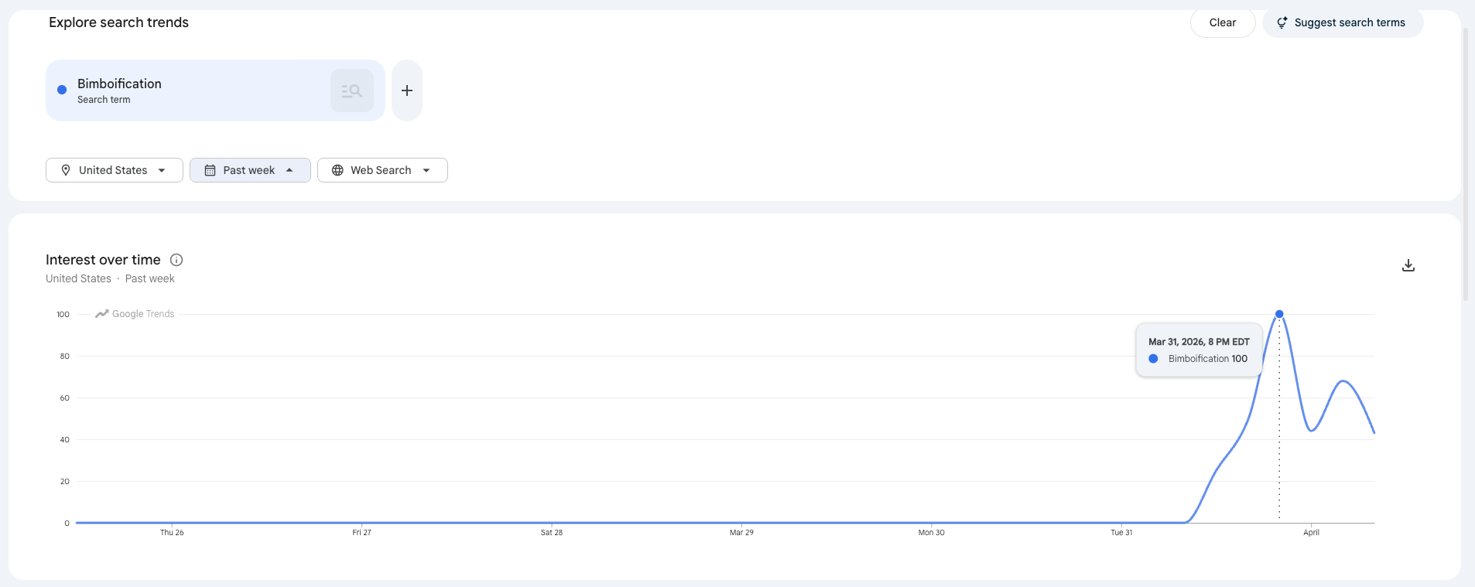1475x587 pixels.
Task: Click the Suggest search terms sparkle icon
Action: coord(1282,22)
